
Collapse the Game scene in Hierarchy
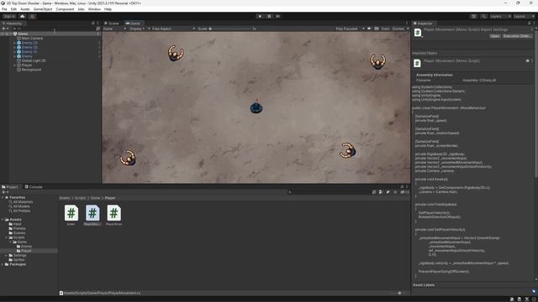click(x=11, y=34)
